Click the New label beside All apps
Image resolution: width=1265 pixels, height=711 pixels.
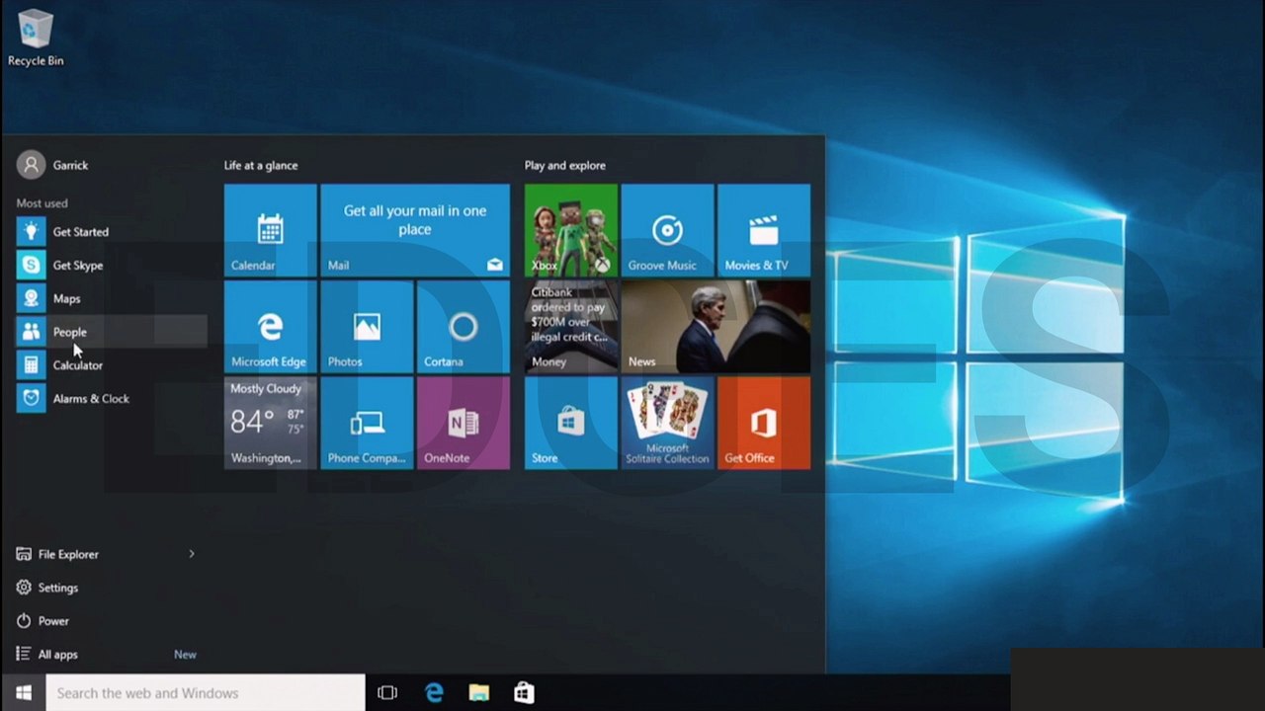[x=185, y=655]
